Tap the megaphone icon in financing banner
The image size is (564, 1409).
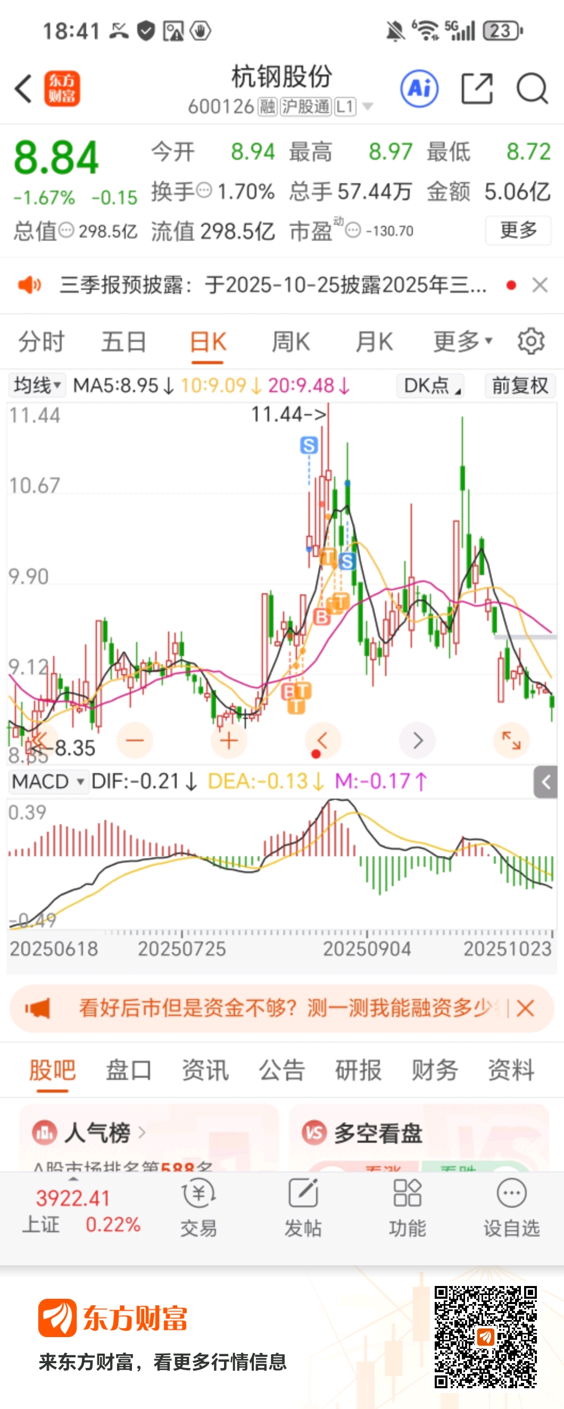[37, 1008]
